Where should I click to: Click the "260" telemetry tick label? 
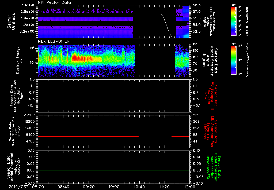pos(196,115)
